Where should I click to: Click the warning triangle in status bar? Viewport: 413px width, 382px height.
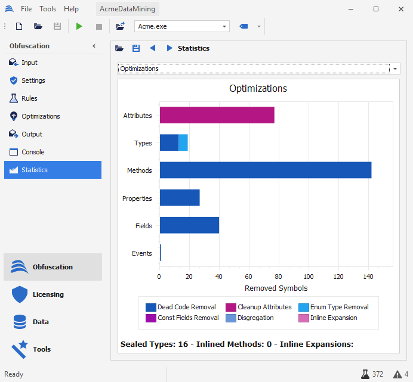coord(397,374)
